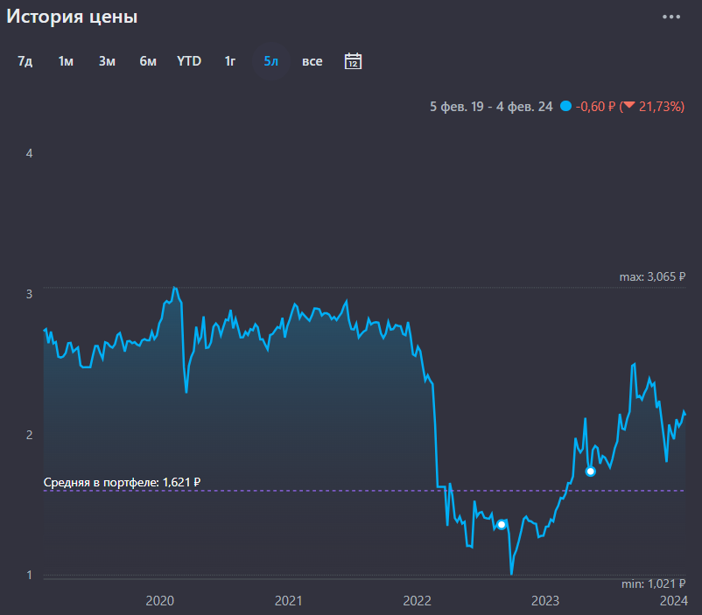Switch chart to YTD range
This screenshot has height=615, width=702.
click(189, 61)
